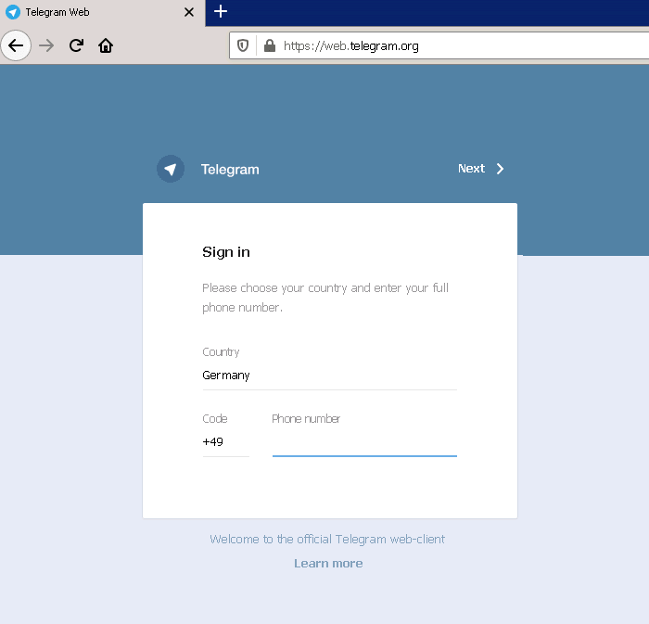Click the chevron arrow beside Next
649x624 pixels.
click(x=500, y=169)
